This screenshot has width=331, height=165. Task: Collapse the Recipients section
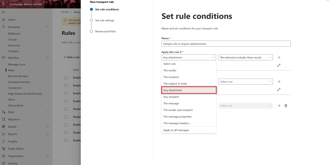click(x=48, y=27)
